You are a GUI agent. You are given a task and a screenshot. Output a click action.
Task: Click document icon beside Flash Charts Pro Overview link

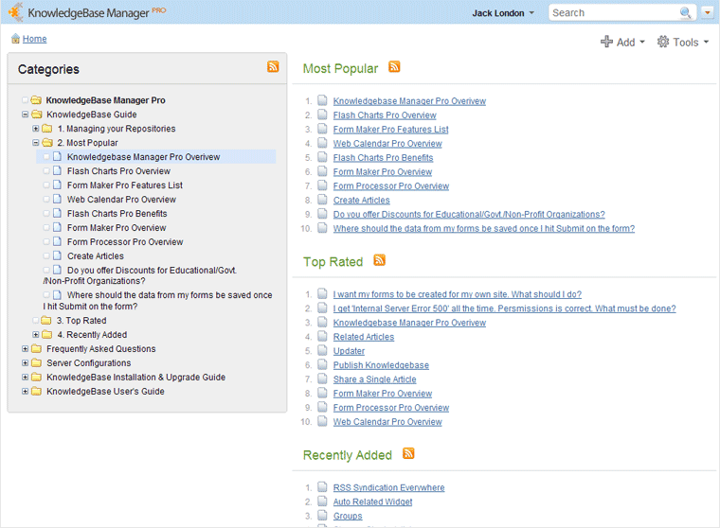tap(323, 114)
